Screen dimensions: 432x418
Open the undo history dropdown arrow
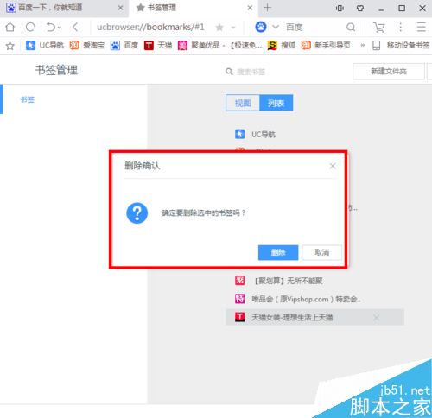pos(60,28)
